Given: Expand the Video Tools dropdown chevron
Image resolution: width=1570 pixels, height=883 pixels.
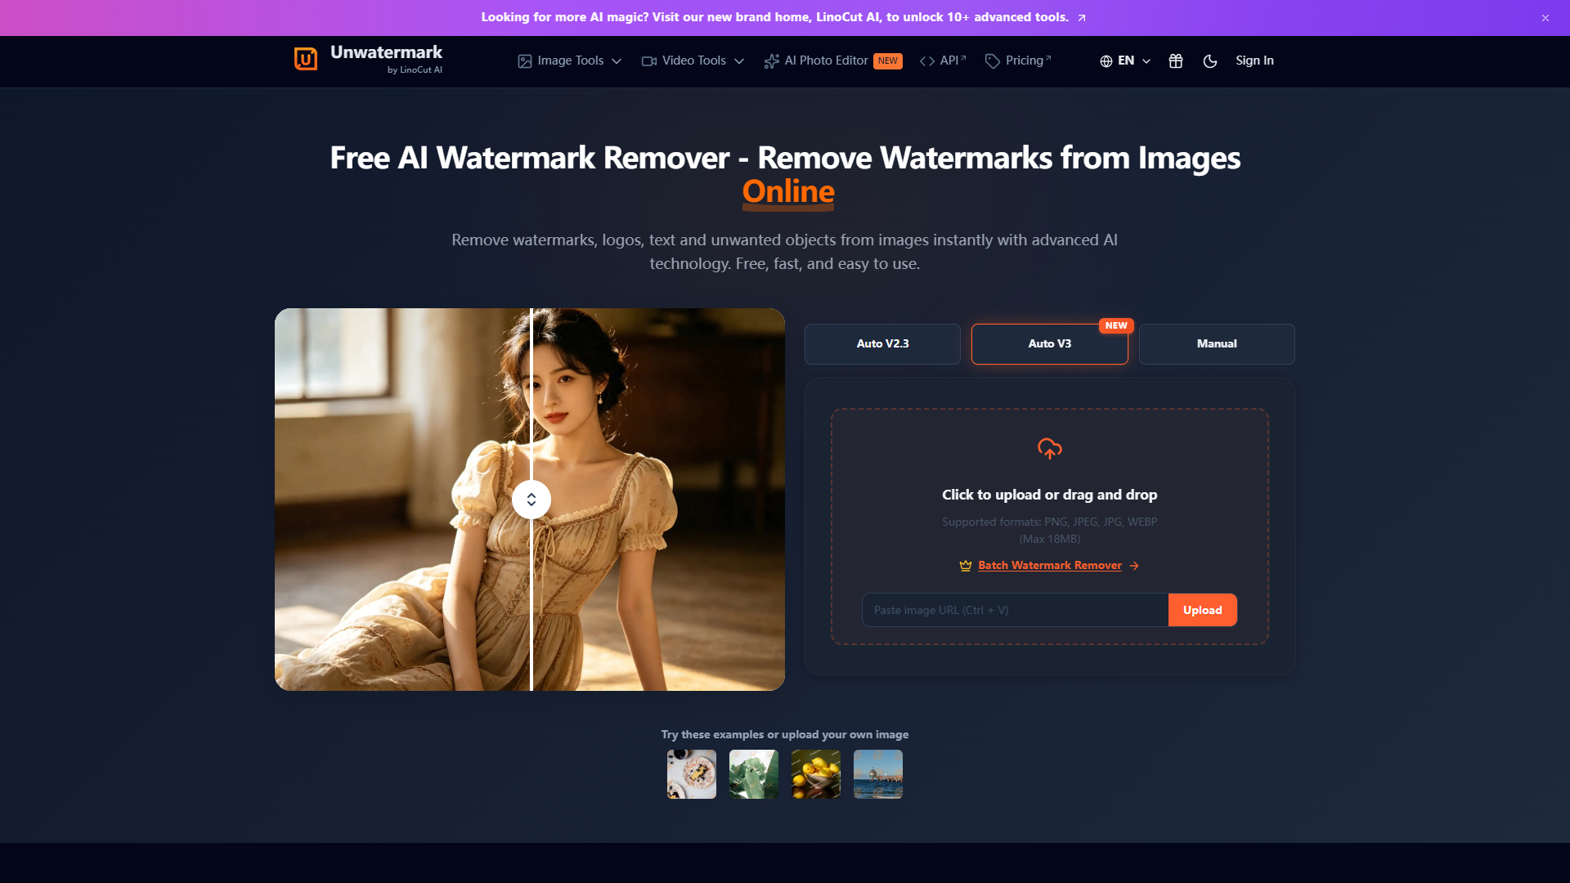Looking at the screenshot, I should [x=739, y=61].
